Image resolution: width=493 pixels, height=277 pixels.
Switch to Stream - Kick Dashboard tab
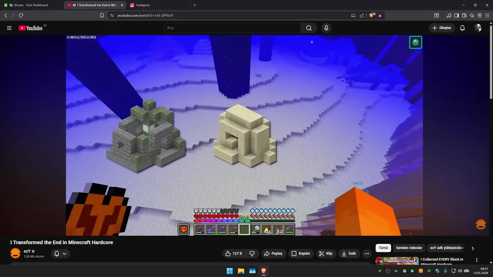(x=31, y=5)
